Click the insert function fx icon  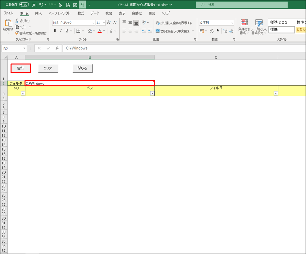57,48
